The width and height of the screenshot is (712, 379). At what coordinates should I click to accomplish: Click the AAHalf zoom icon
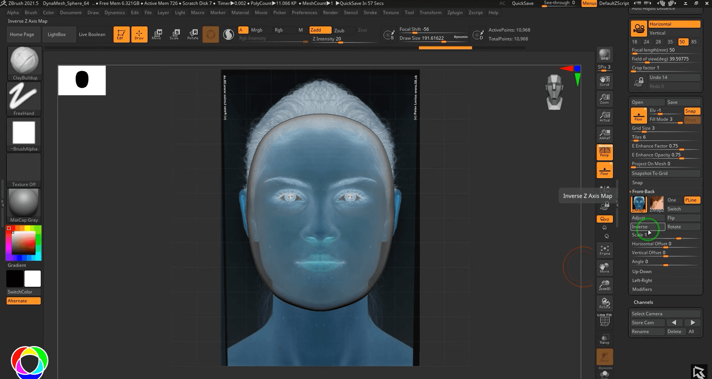click(x=605, y=134)
